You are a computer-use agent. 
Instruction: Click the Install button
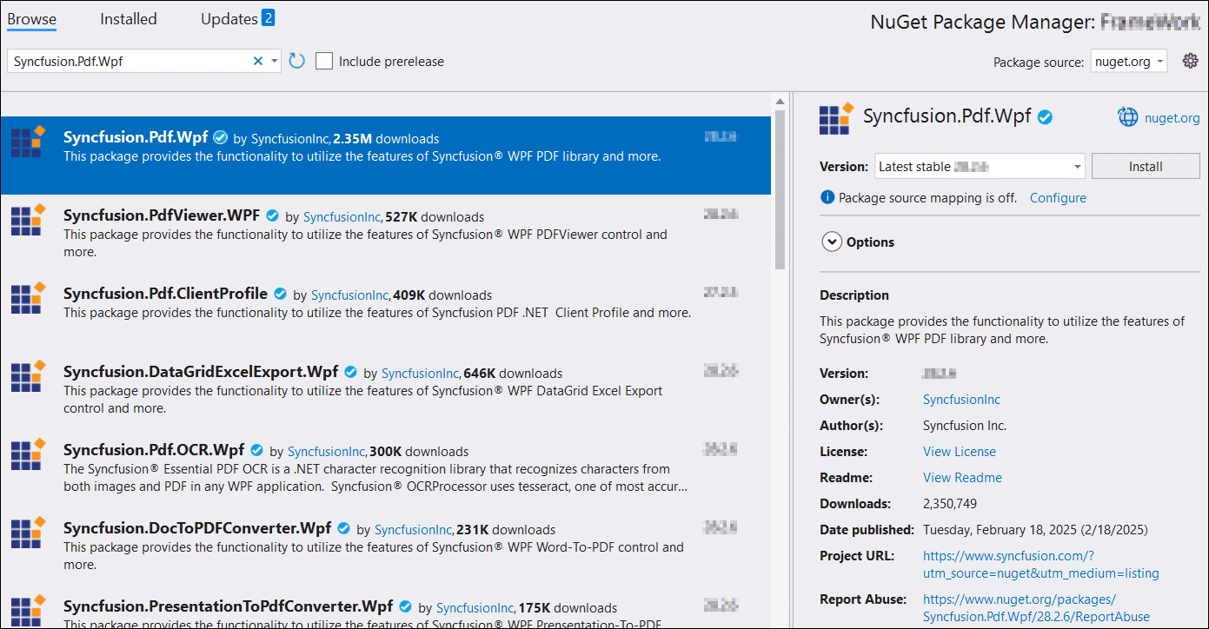coord(1146,166)
